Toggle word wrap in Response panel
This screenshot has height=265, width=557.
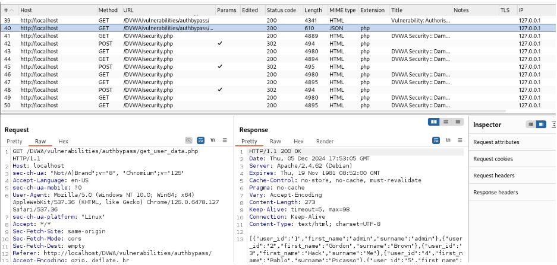pyautogui.click(x=436, y=141)
